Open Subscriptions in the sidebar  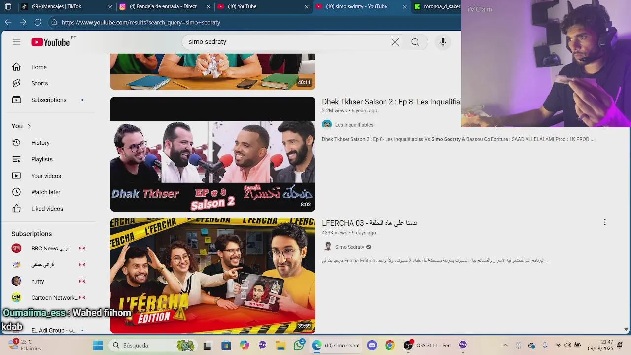tap(49, 100)
